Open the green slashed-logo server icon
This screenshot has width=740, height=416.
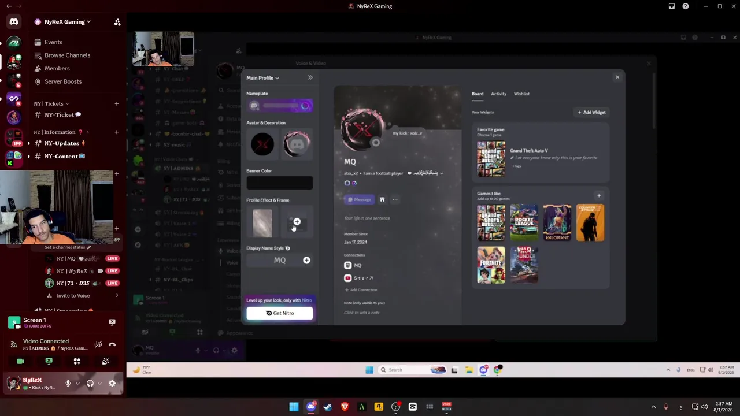tap(14, 43)
